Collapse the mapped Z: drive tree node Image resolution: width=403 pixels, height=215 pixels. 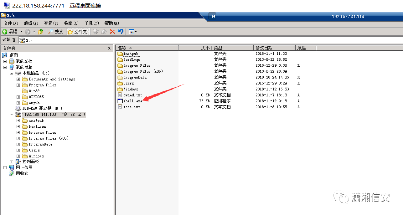12,115
